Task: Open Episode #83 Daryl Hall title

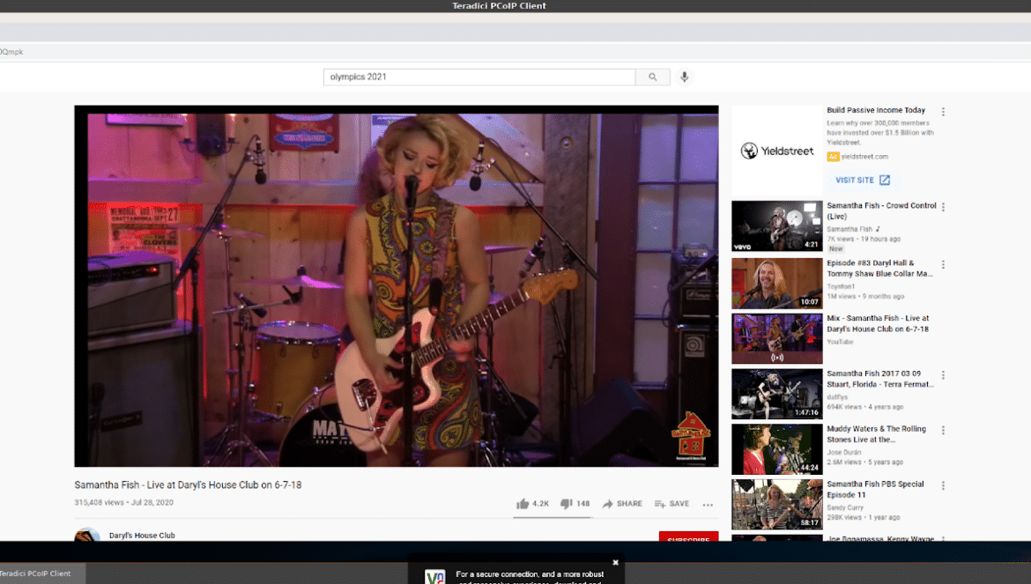Action: 879,268
